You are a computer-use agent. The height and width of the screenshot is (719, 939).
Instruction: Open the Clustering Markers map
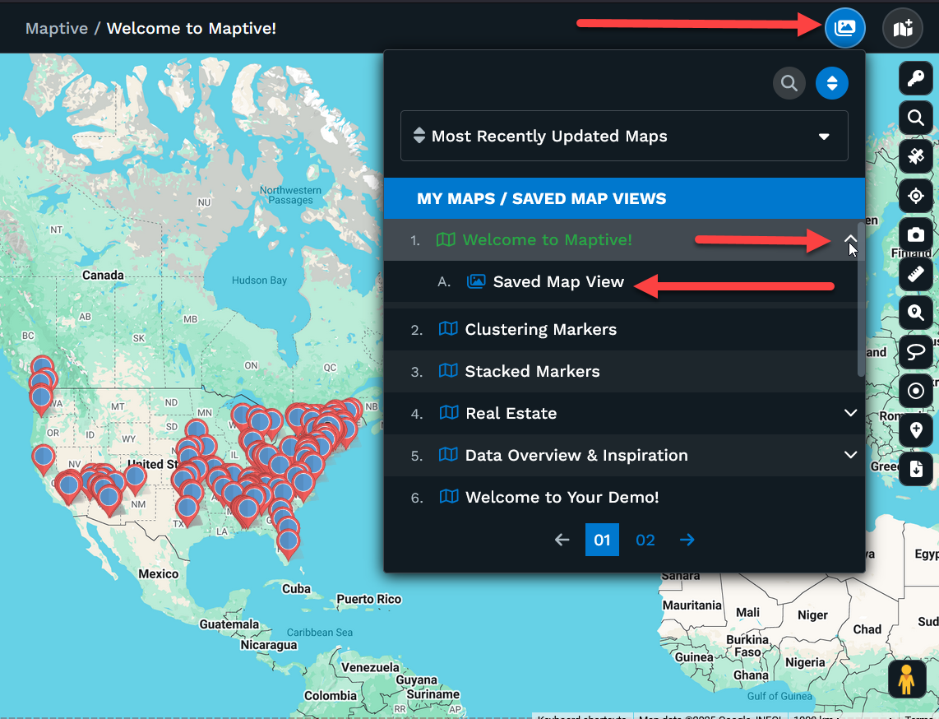(x=541, y=330)
